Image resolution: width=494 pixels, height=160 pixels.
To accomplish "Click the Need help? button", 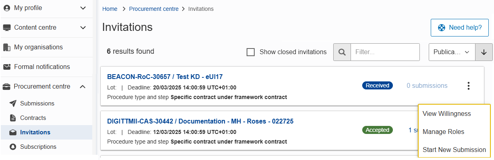I will (x=460, y=28).
